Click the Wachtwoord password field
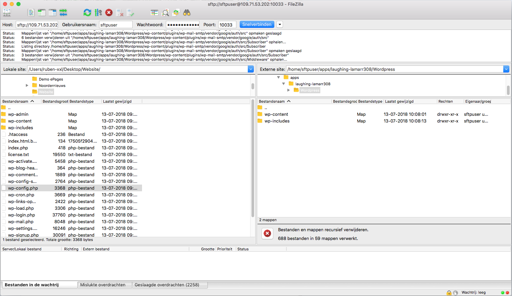Screen dimensions: 512x296 click(183, 25)
